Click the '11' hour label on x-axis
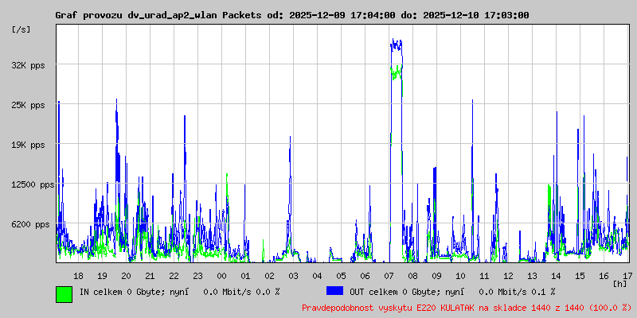The height and width of the screenshot is (318, 637). click(x=485, y=276)
